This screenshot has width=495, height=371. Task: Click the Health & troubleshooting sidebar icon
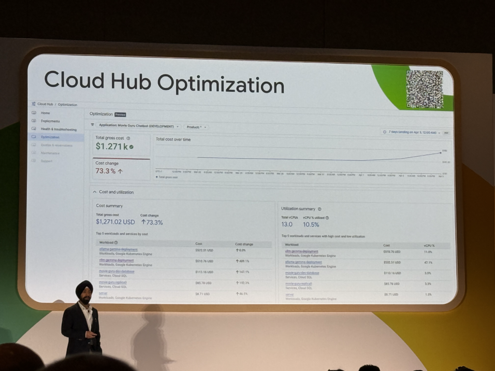34,128
